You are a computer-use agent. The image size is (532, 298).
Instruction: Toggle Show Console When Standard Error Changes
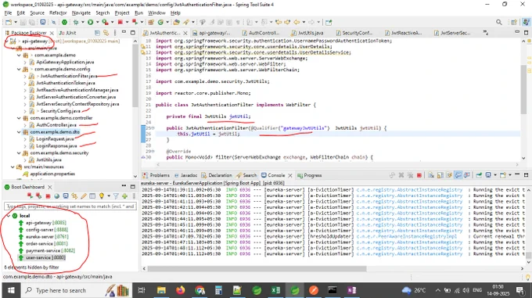tap(467, 175)
